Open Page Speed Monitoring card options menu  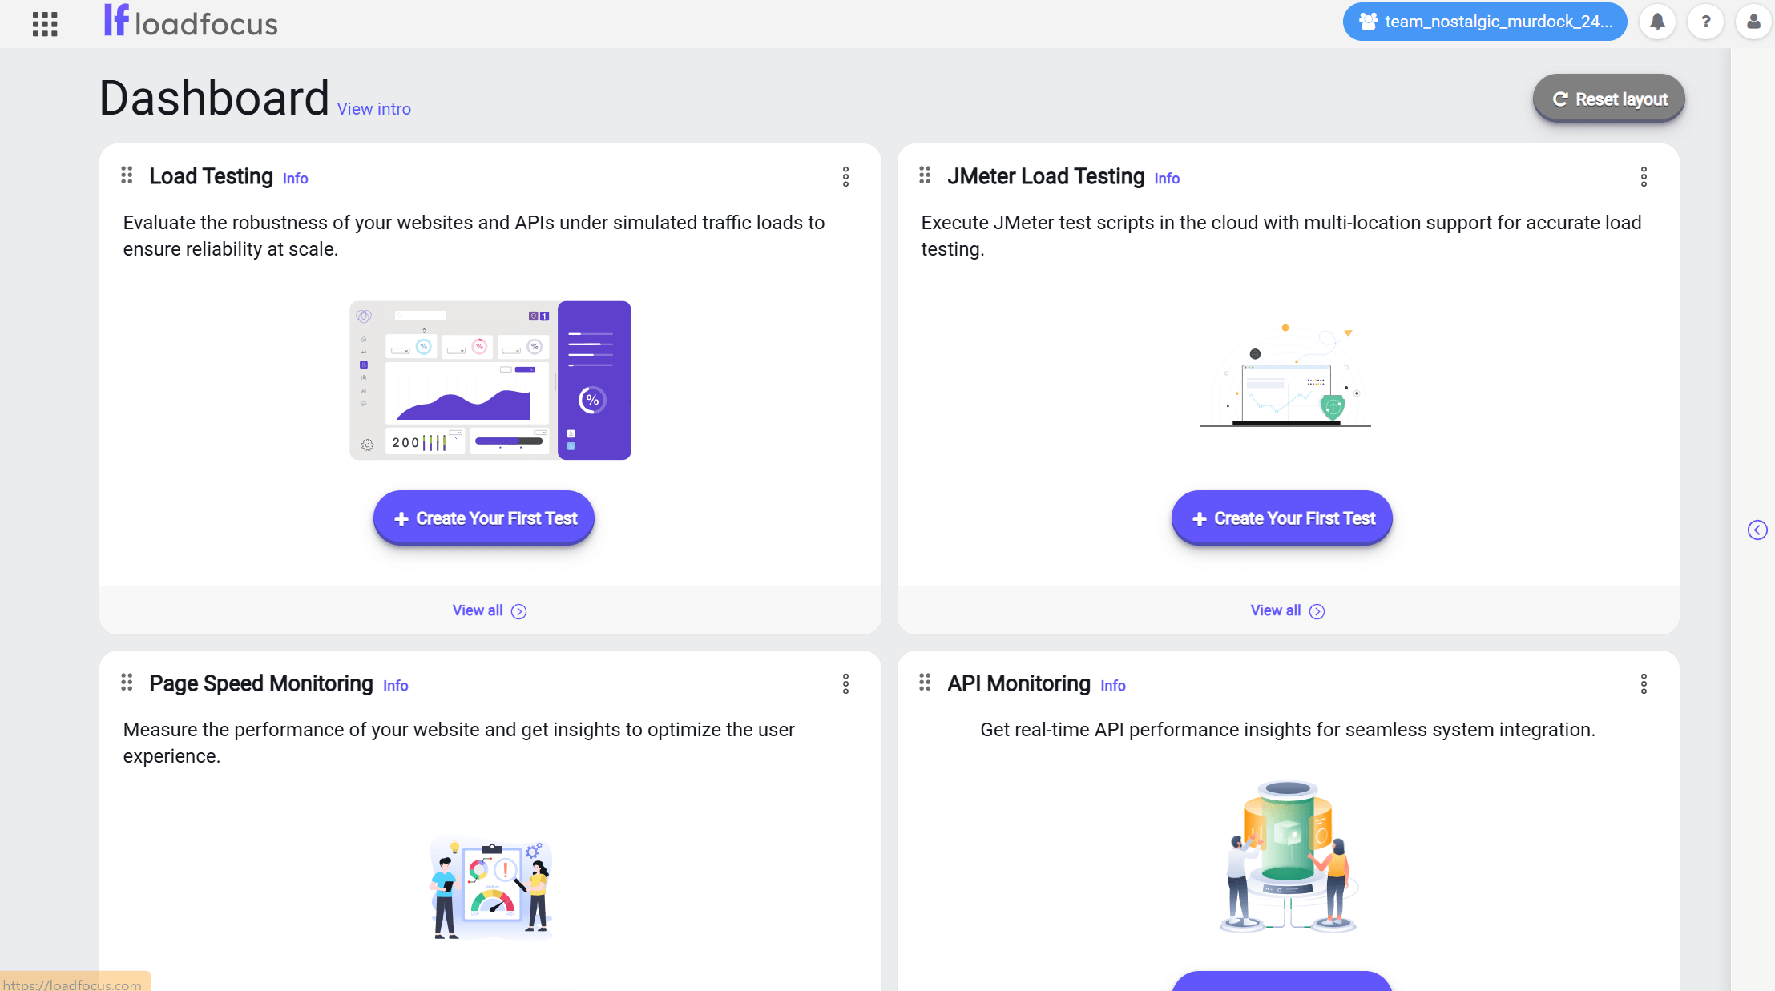click(x=845, y=684)
